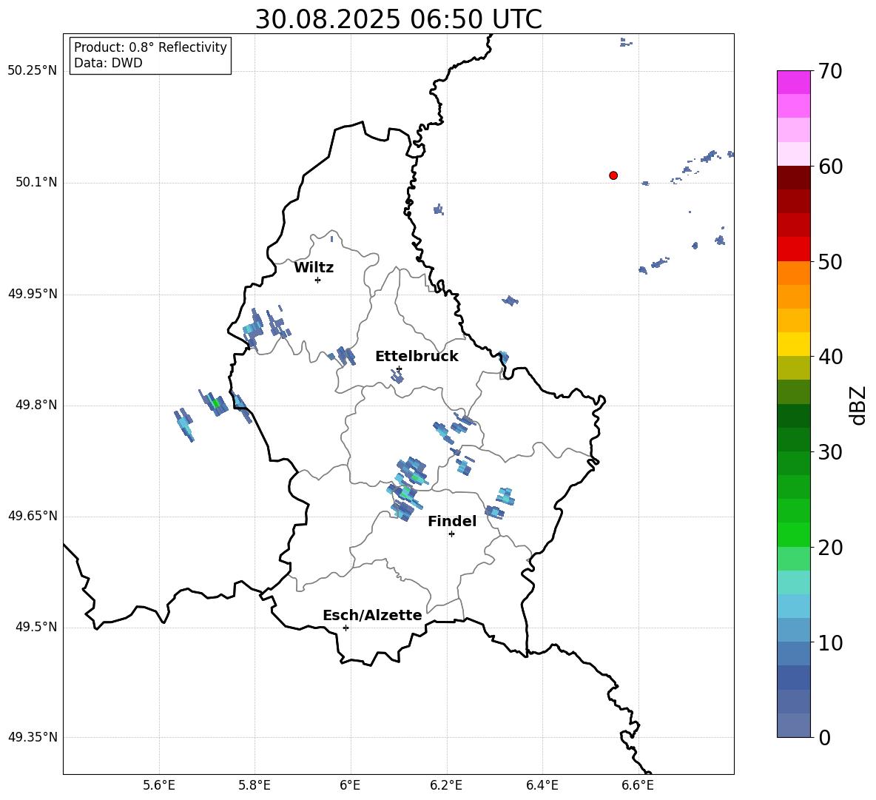Click the 50 tick label on colorbar

click(x=830, y=261)
